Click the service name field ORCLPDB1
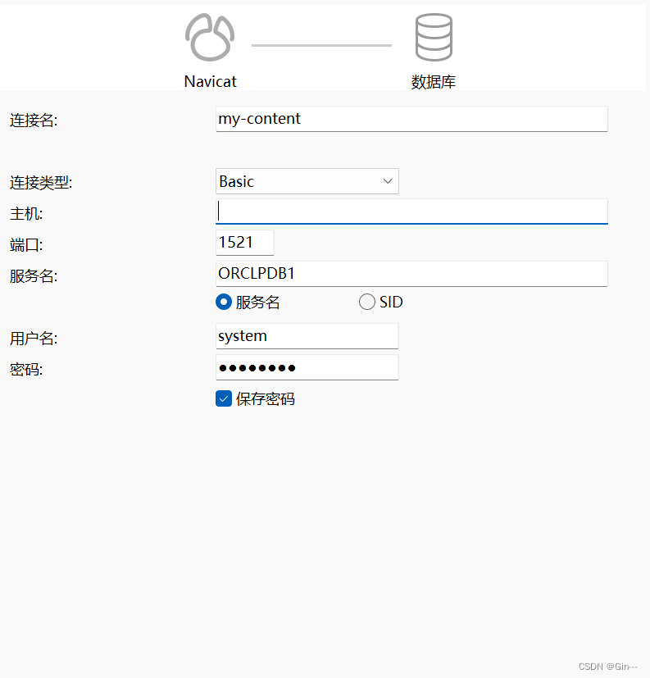650x678 pixels. point(411,274)
